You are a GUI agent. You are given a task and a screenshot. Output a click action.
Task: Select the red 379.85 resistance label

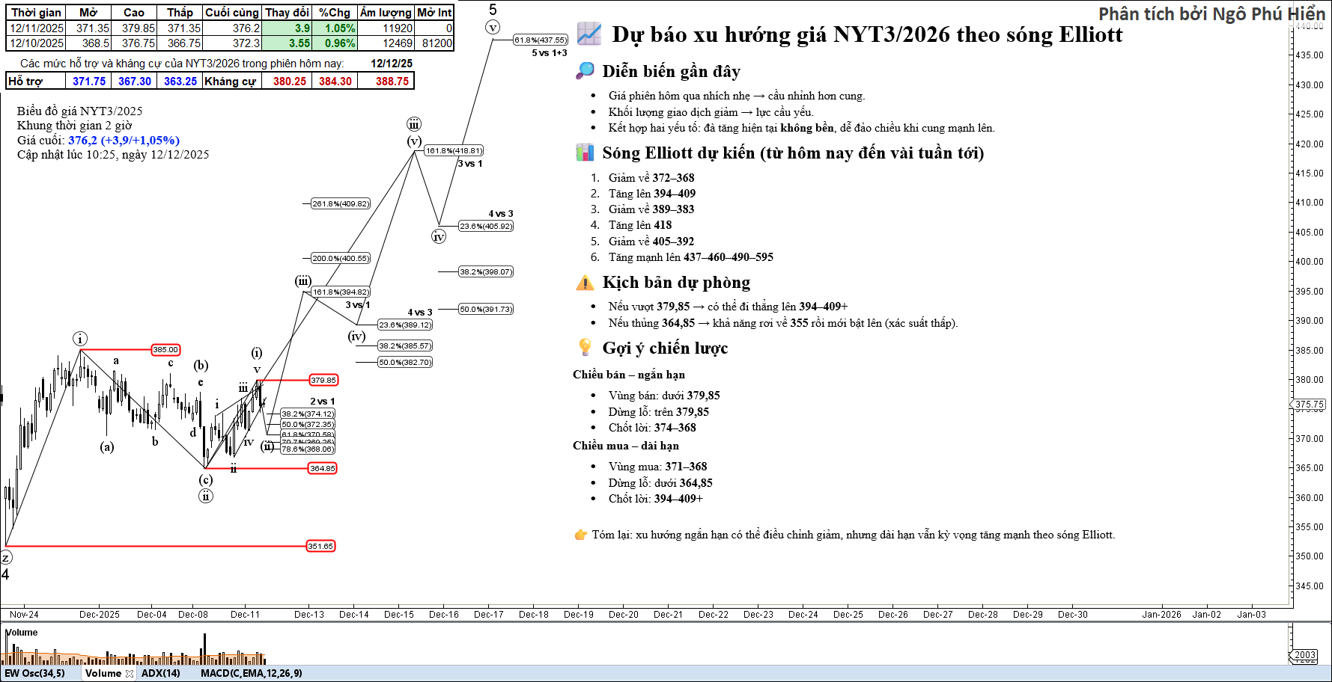click(323, 380)
